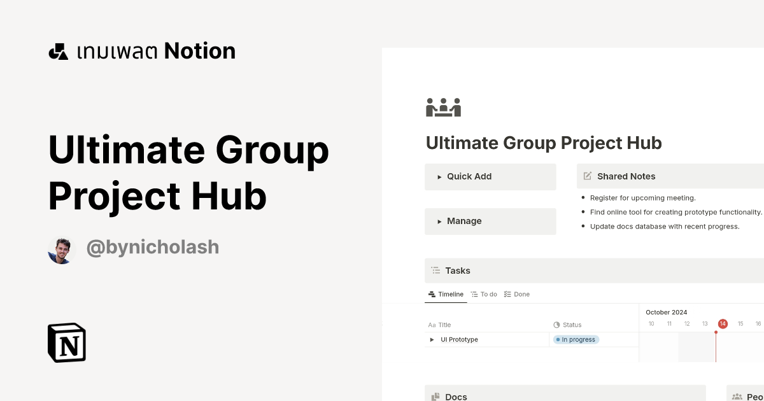The image size is (764, 401).
Task: Click the Done view icon
Action: pyautogui.click(x=506, y=293)
